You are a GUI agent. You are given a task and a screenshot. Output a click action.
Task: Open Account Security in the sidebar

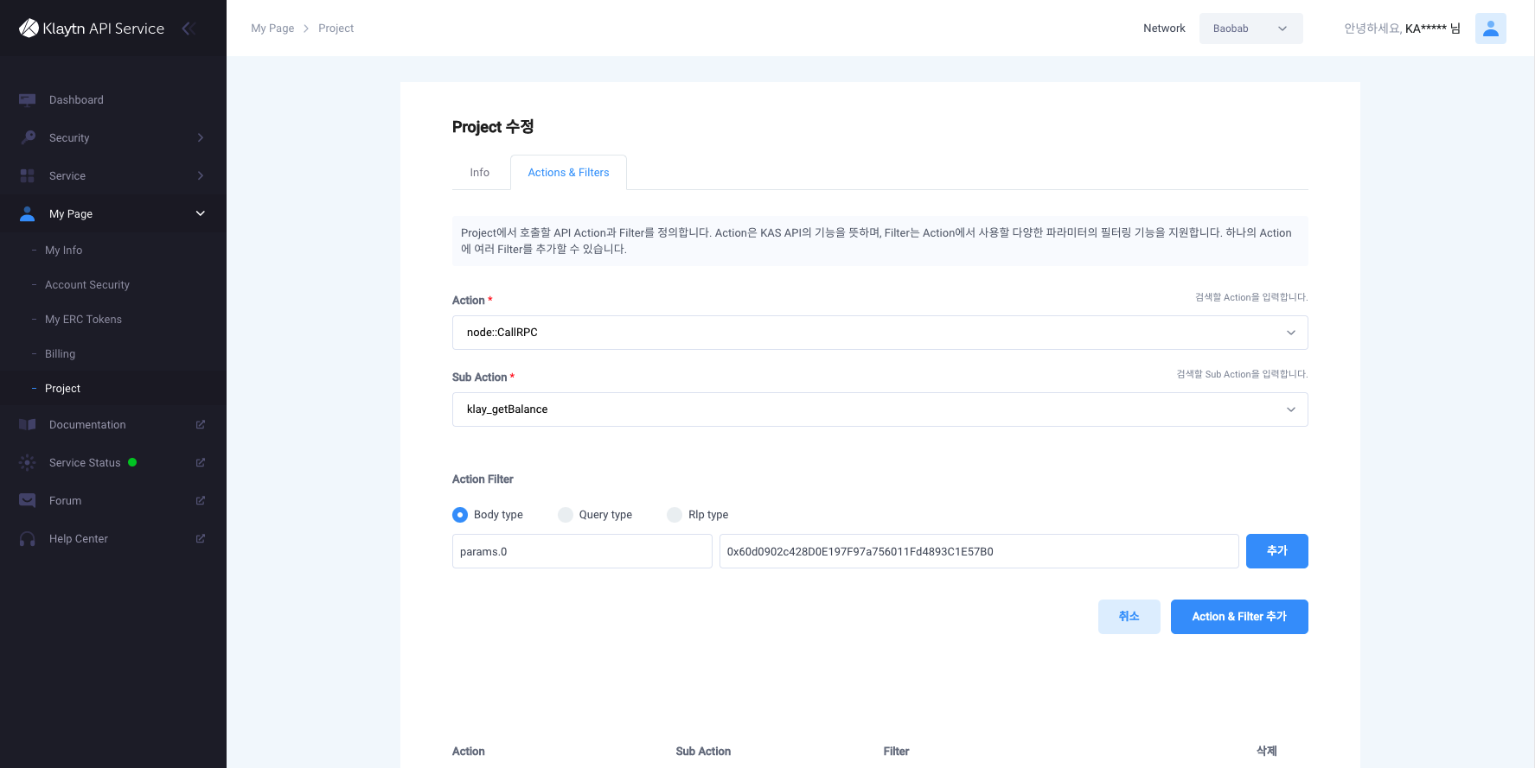pyautogui.click(x=87, y=285)
